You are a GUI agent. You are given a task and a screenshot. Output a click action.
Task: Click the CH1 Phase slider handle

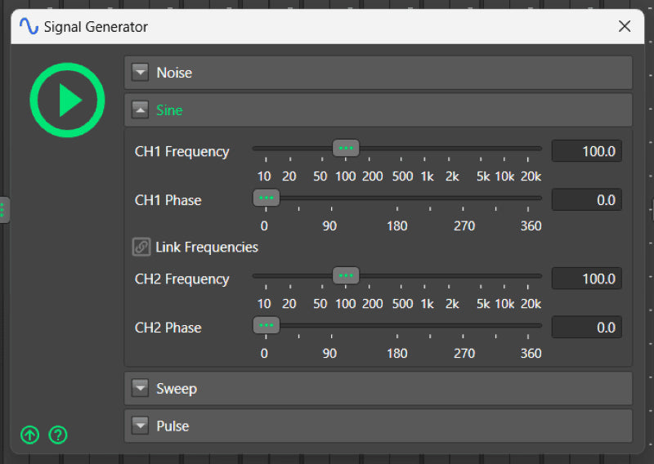[x=265, y=198]
